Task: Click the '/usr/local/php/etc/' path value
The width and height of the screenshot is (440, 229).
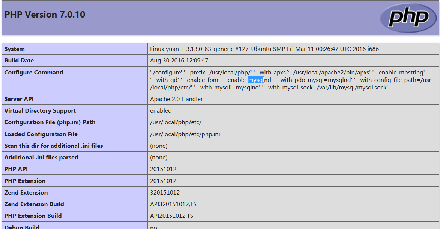Action: click(x=176, y=122)
